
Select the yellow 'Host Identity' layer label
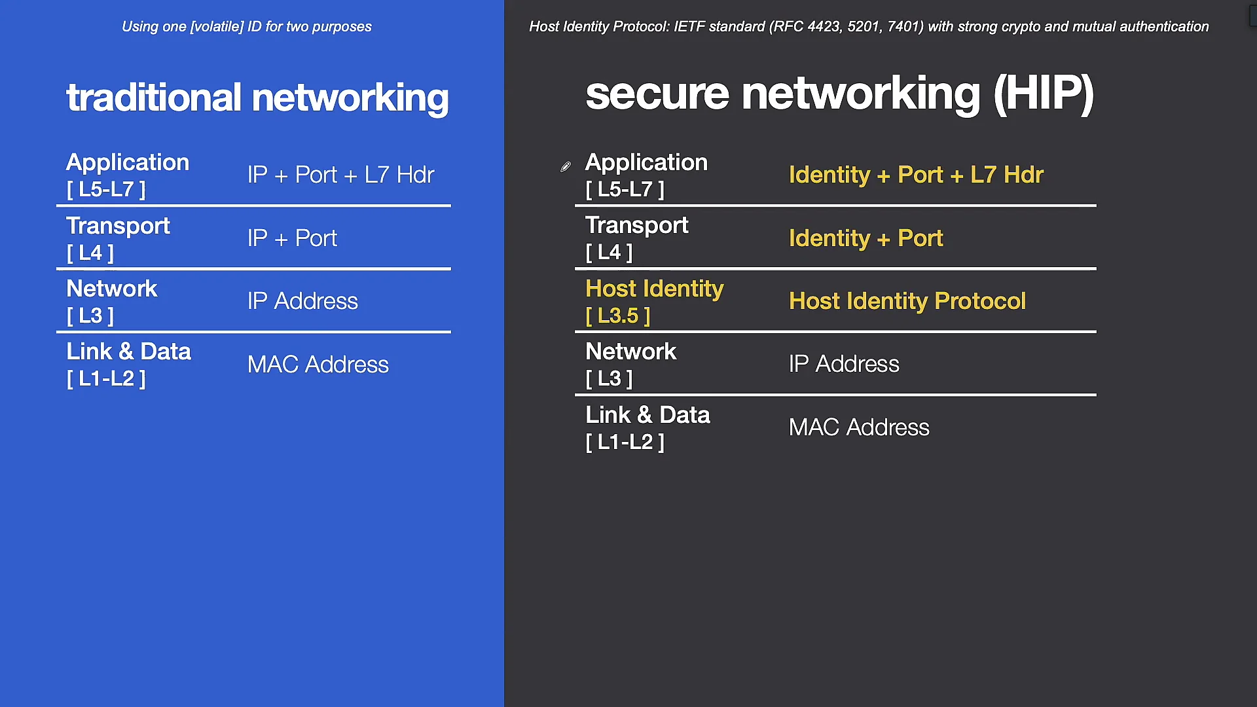[654, 288]
